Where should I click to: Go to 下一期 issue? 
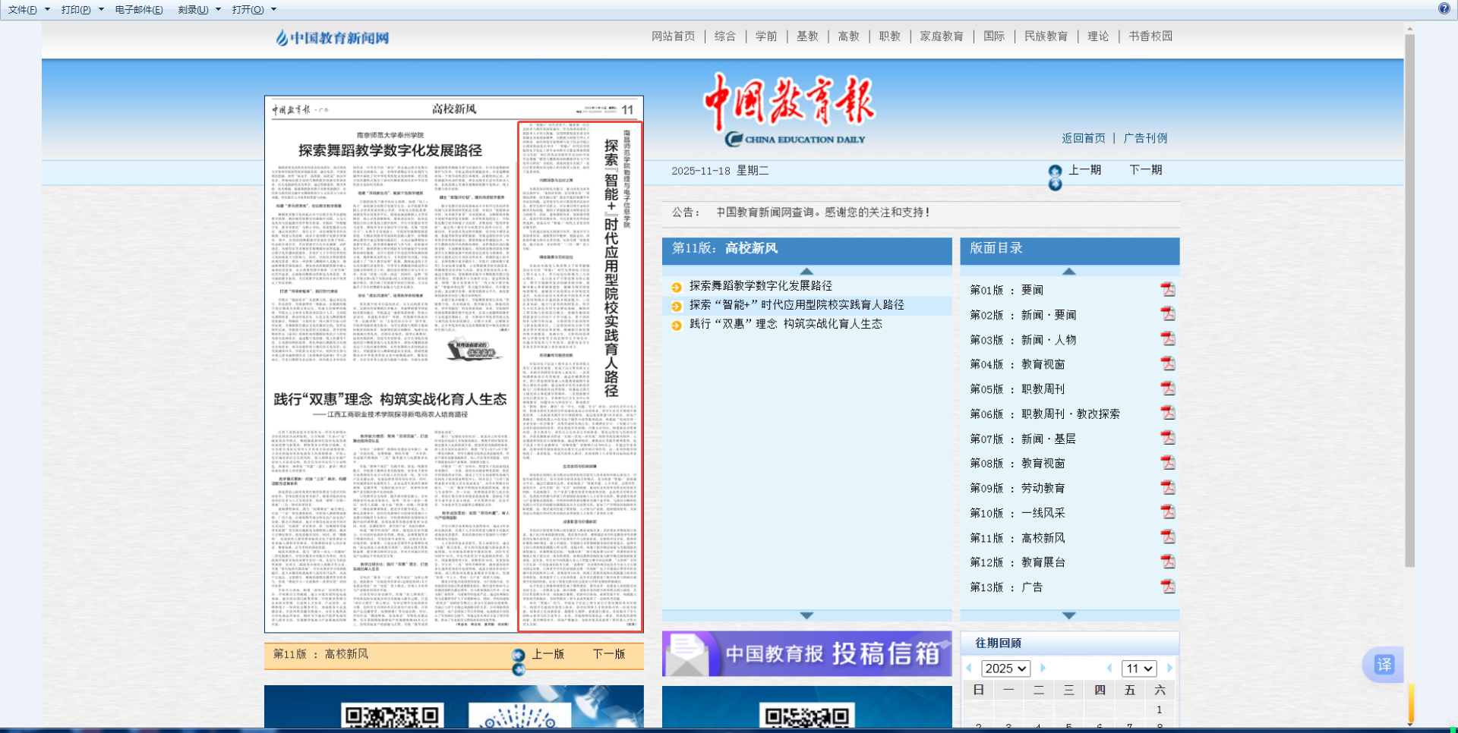[x=1145, y=170]
